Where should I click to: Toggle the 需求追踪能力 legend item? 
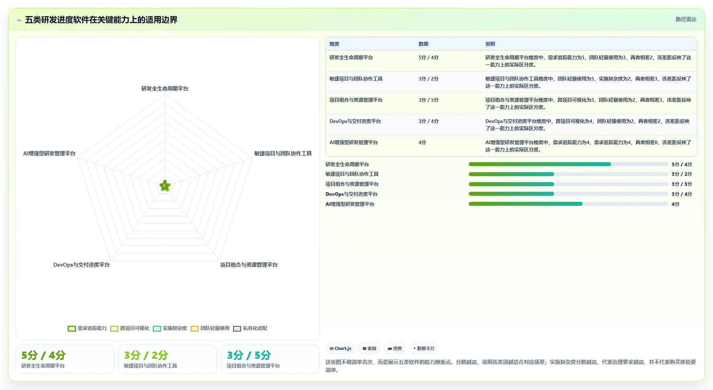(87, 328)
